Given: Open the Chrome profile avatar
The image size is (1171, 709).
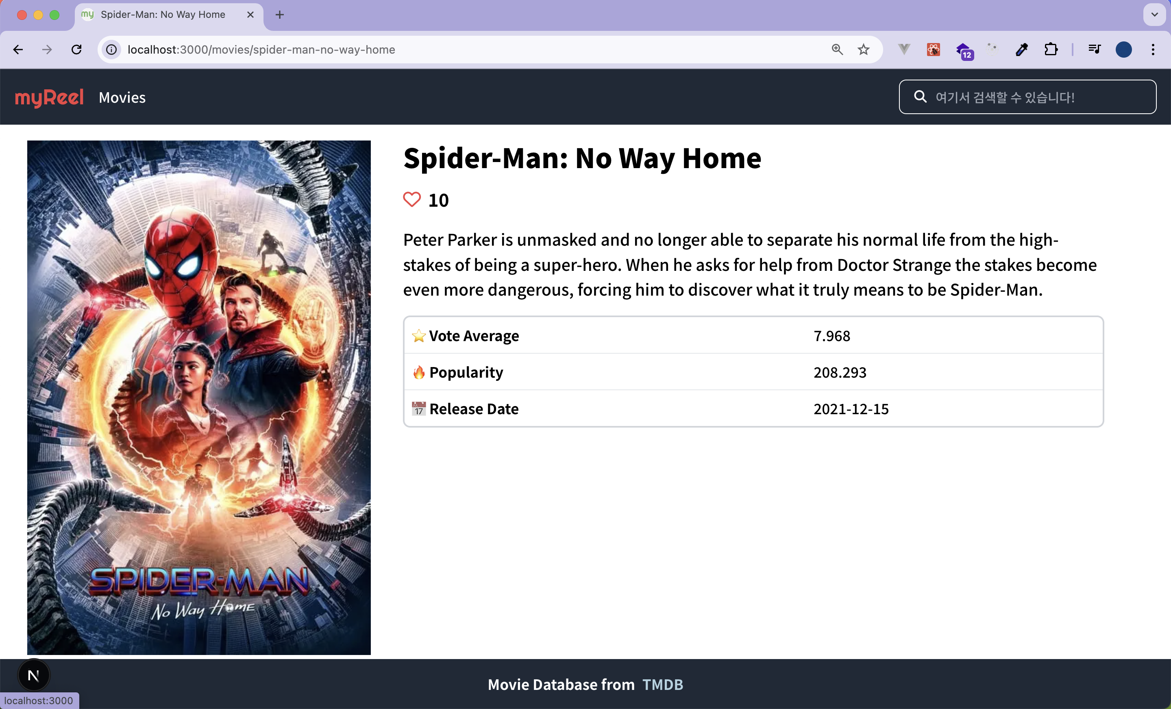Looking at the screenshot, I should coord(1123,50).
